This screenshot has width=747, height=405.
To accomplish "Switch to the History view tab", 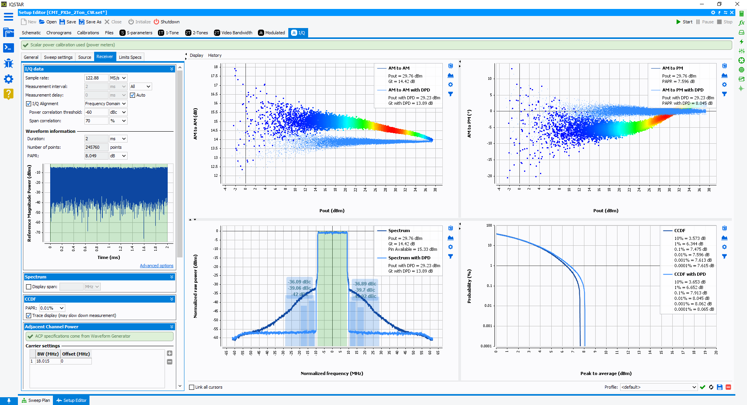I will [x=215, y=55].
